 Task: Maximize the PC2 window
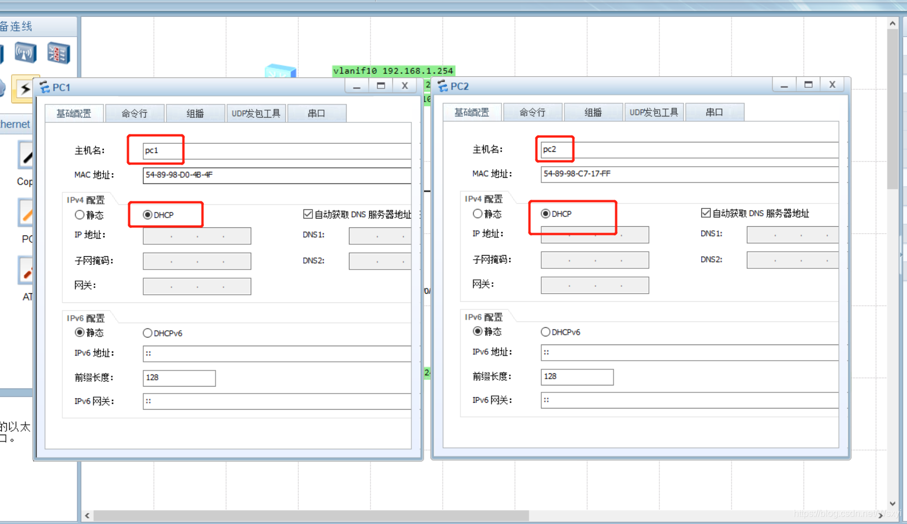[808, 85]
